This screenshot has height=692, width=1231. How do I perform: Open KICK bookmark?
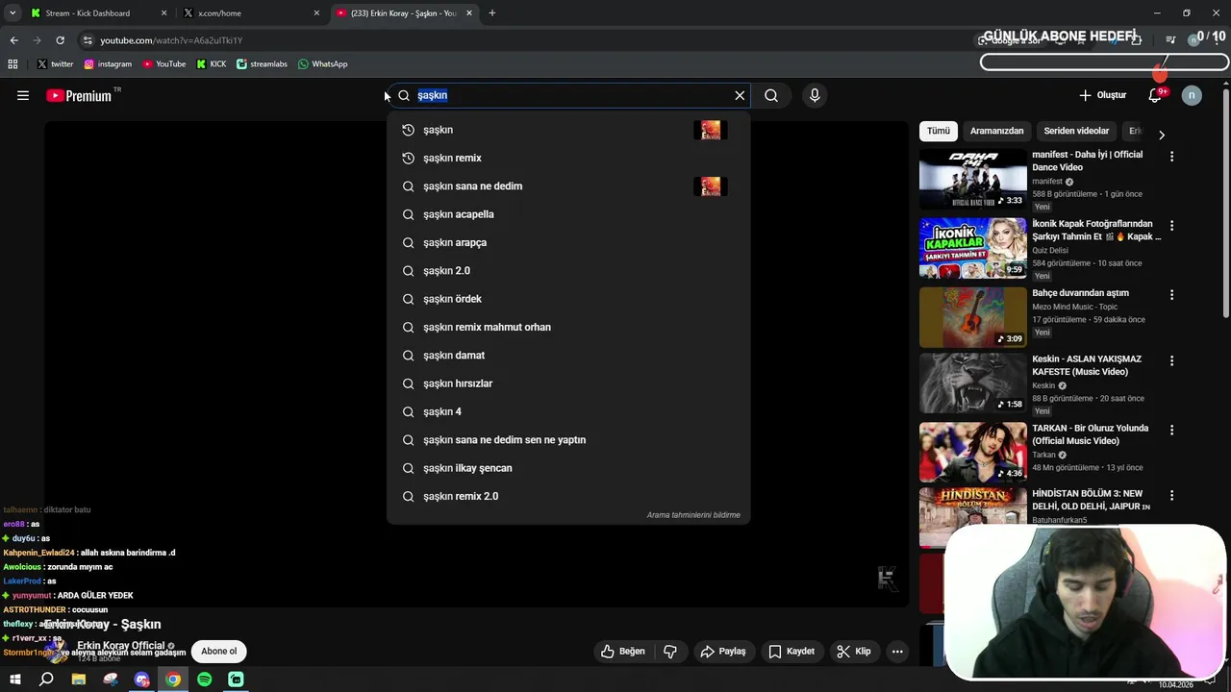click(212, 64)
